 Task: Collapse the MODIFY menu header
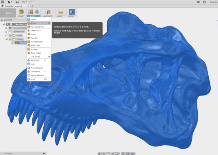point(33,16)
